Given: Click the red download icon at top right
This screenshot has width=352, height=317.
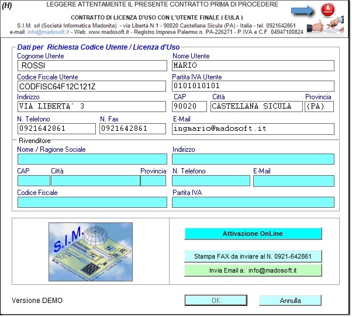Looking at the screenshot, I should (x=328, y=10).
